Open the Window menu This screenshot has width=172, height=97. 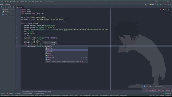(x=37, y=2)
